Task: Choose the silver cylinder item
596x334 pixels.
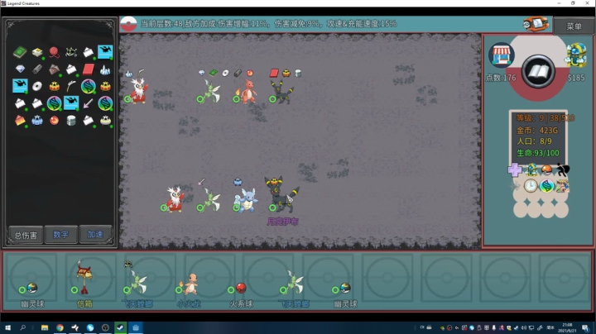Action: [71, 121]
